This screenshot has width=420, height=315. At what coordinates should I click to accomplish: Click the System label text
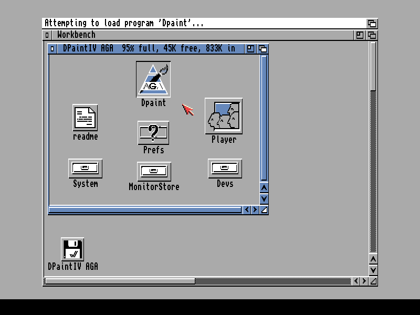[86, 184]
